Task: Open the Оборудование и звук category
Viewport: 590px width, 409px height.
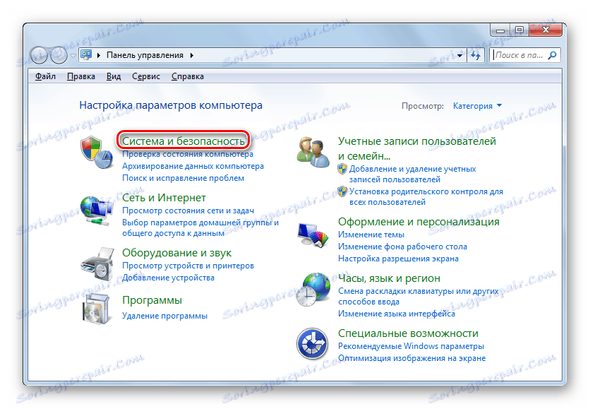Action: [x=177, y=253]
